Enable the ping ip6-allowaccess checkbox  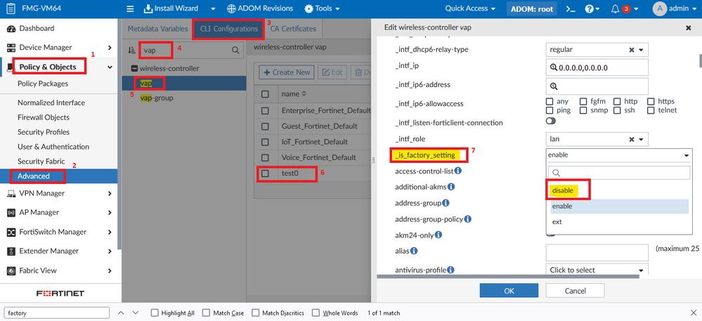[550, 110]
